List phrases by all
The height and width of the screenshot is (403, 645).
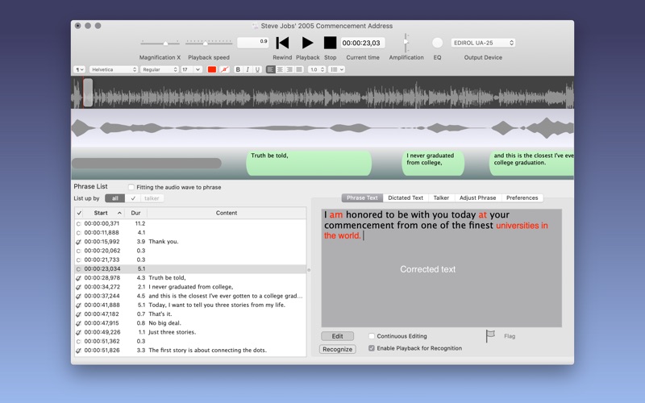click(x=114, y=198)
